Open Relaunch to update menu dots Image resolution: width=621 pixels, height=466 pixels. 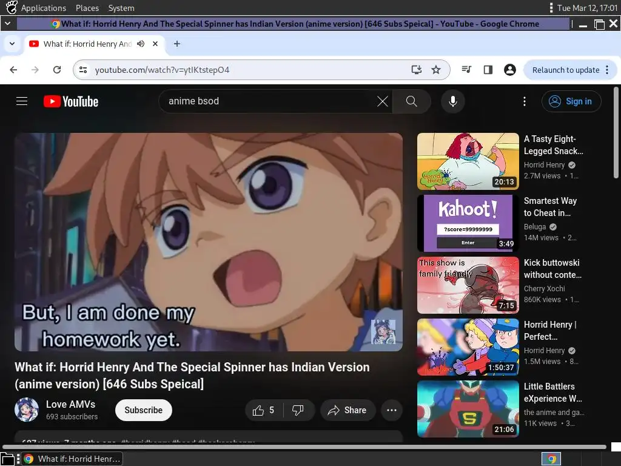pos(607,70)
